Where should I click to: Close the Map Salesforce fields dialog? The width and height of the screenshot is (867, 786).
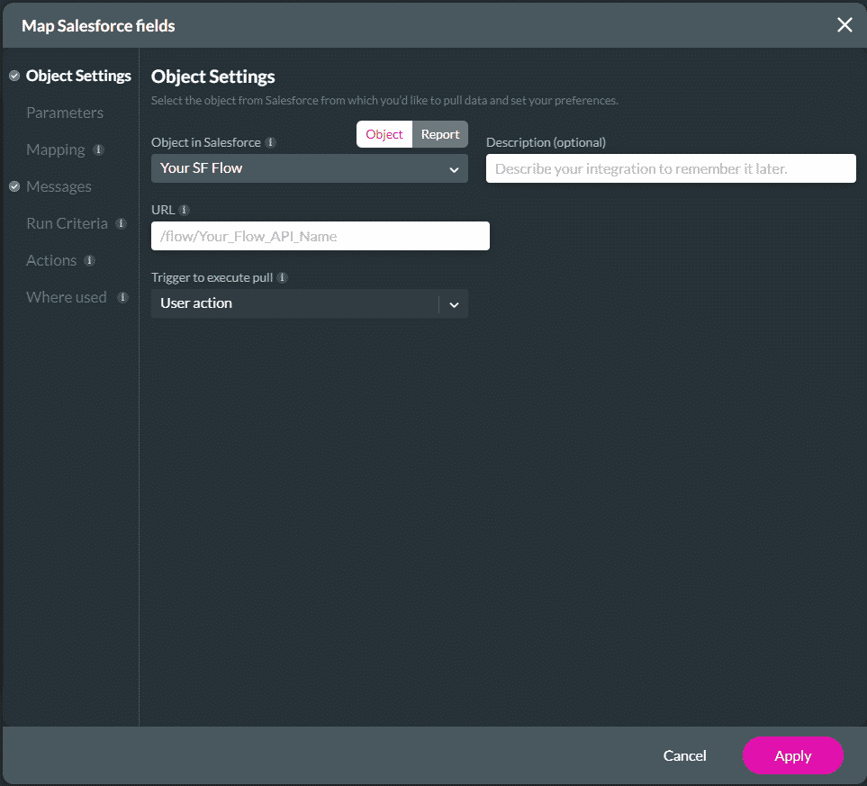(844, 25)
